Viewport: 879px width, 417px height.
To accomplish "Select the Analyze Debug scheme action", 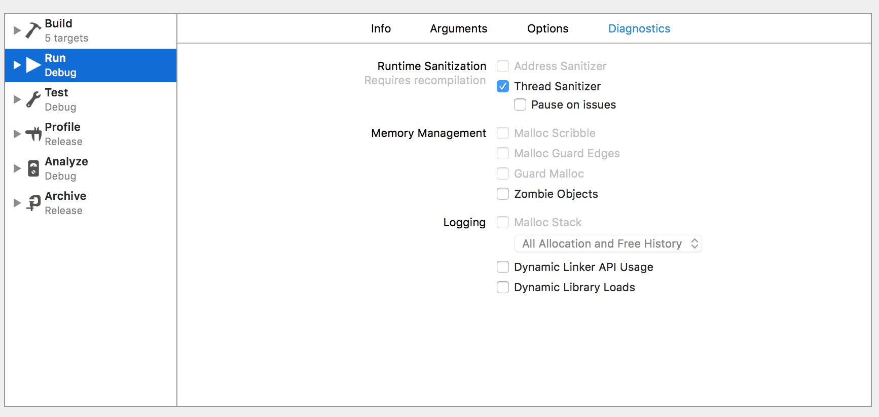I will 66,168.
